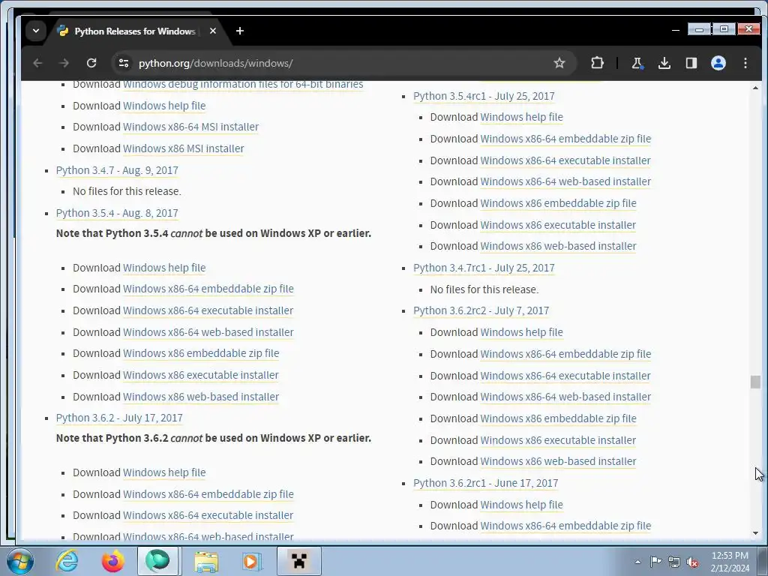Viewport: 768px width, 576px height.
Task: Open Windows Media Player from taskbar
Action: (252, 561)
